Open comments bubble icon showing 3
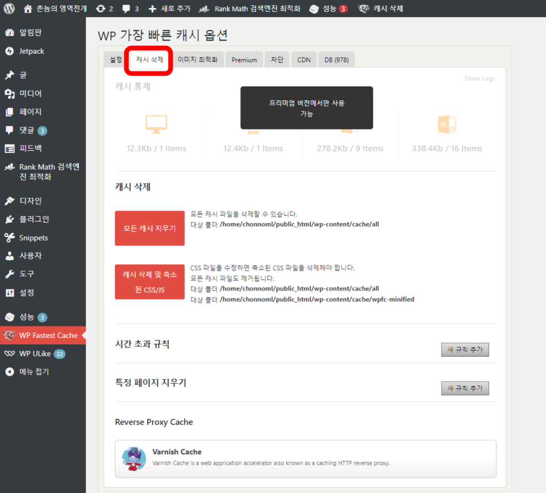546x493 pixels. [x=126, y=9]
